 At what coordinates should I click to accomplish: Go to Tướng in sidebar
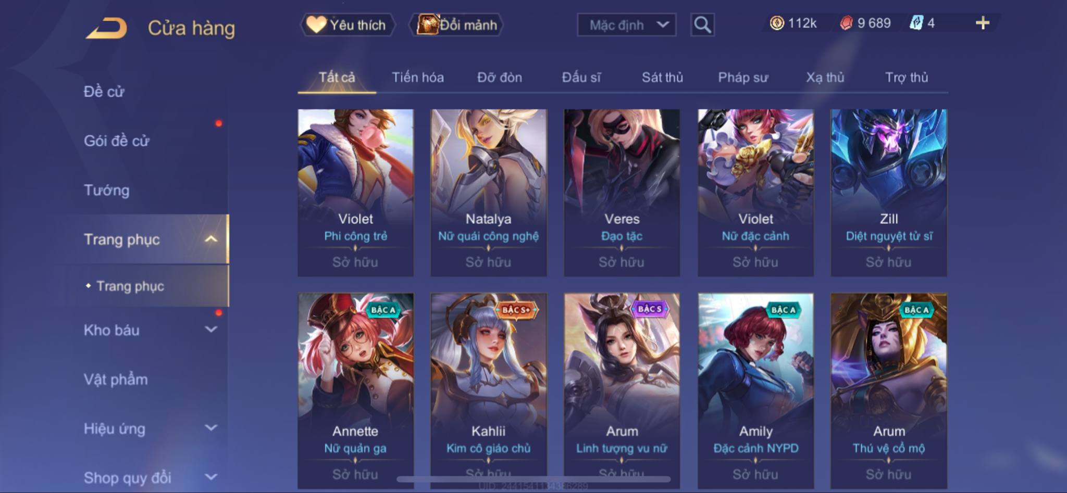pyautogui.click(x=107, y=190)
